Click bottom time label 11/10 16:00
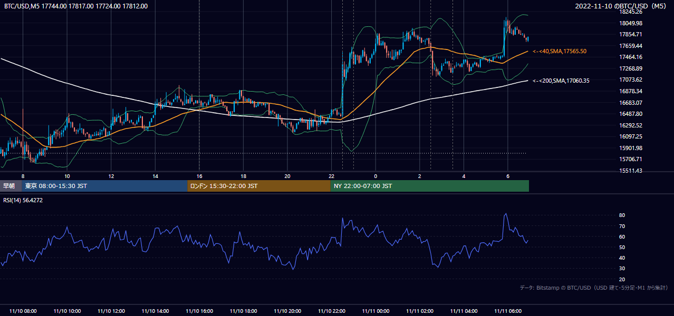 [x=199, y=311]
